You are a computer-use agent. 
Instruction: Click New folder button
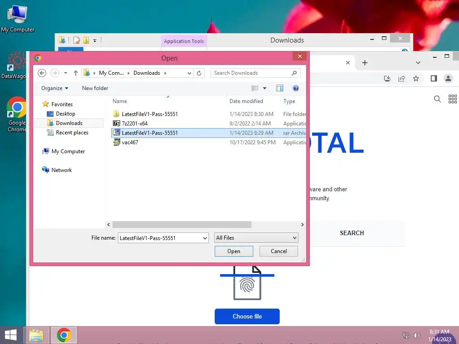coord(95,88)
